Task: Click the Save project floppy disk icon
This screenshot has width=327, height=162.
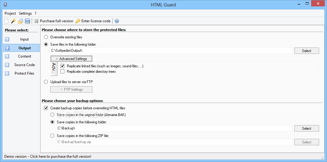Action: [27, 21]
